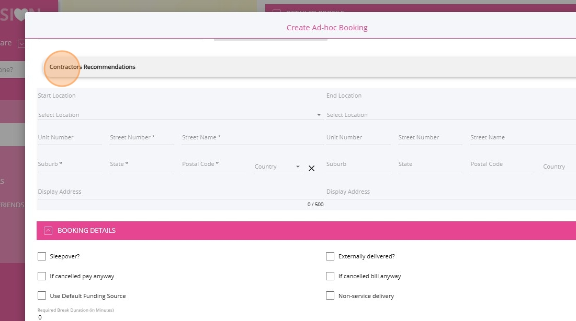576x321 pixels.
Task: Open the Start Location Select Location dropdown
Action: pyautogui.click(x=179, y=115)
